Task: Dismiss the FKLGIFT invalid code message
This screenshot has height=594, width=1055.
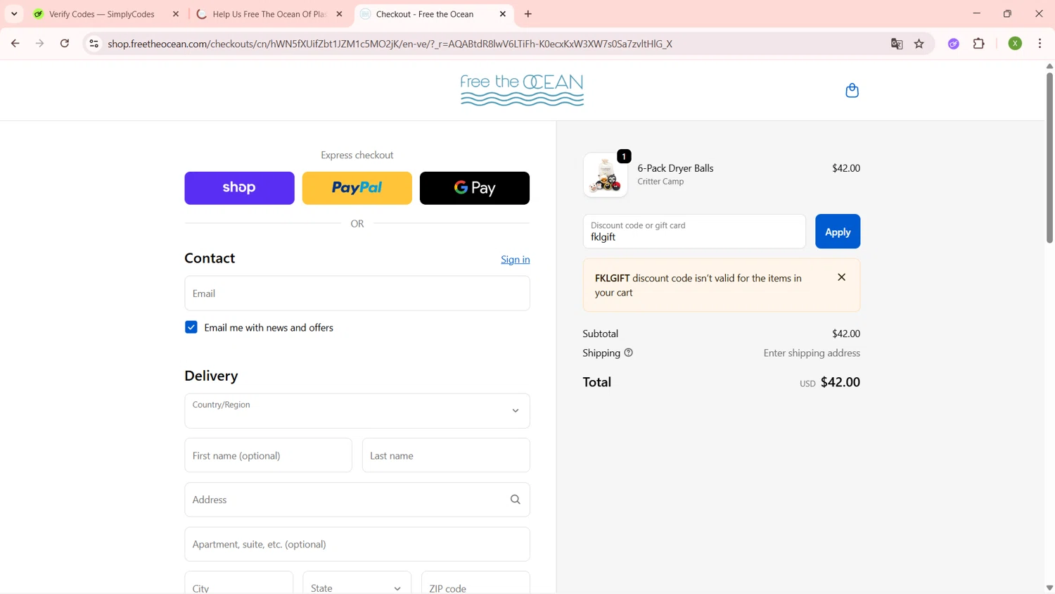Action: coord(841,277)
